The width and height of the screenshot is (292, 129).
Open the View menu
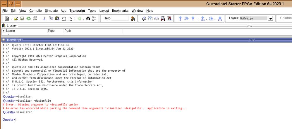23,10
